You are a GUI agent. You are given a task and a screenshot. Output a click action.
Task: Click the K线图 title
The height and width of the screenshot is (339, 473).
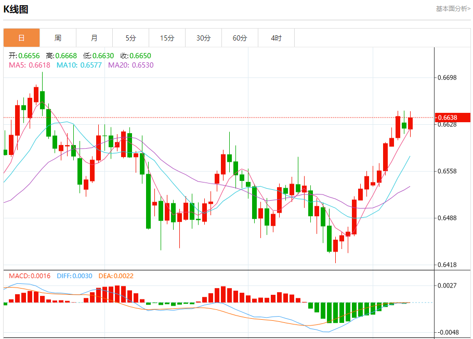pyautogui.click(x=16, y=9)
